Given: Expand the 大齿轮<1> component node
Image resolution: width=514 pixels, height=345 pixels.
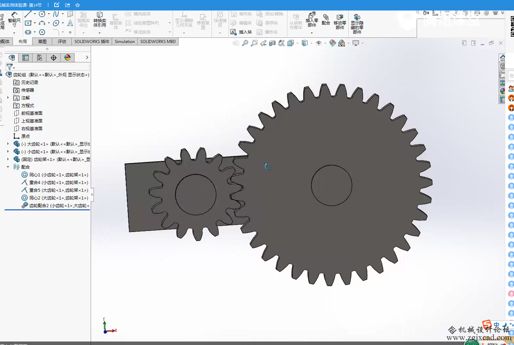Looking at the screenshot, I should click(x=8, y=144).
